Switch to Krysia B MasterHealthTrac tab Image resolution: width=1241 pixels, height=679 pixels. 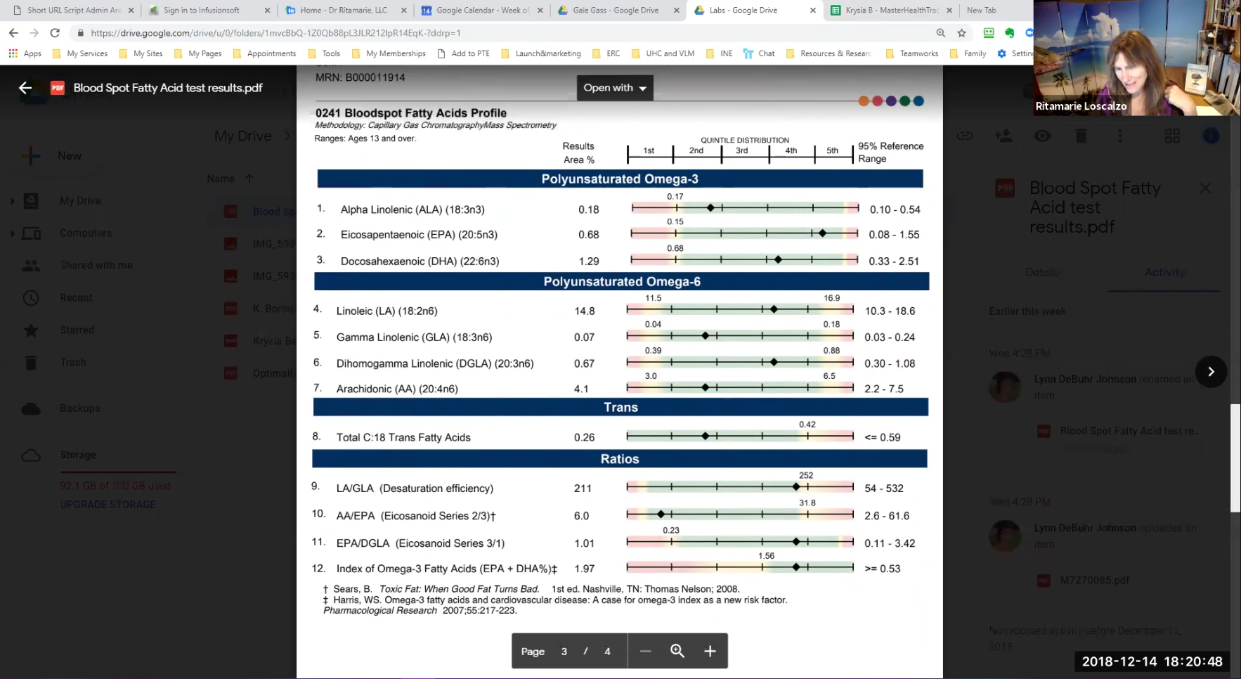(892, 11)
